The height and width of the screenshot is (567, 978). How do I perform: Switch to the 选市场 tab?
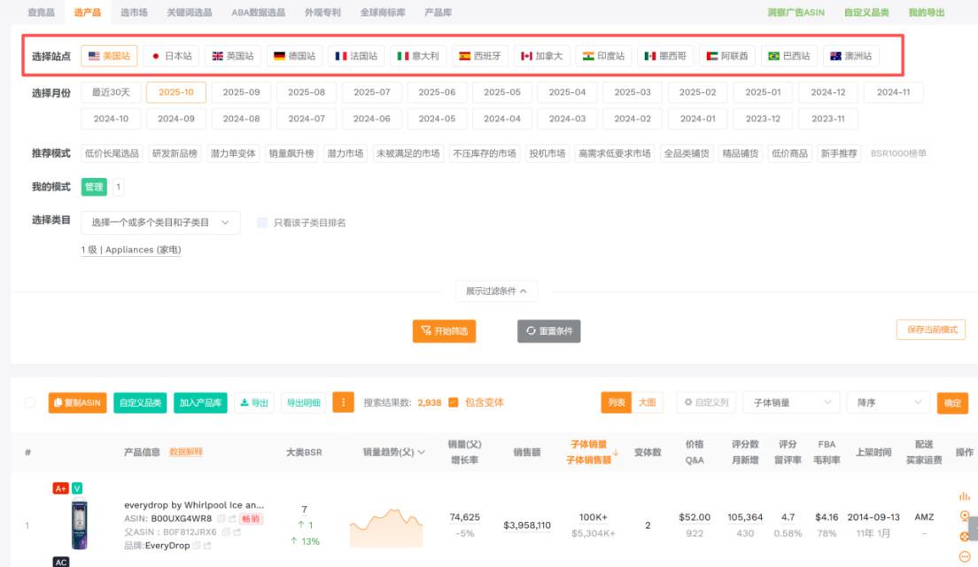pos(134,12)
